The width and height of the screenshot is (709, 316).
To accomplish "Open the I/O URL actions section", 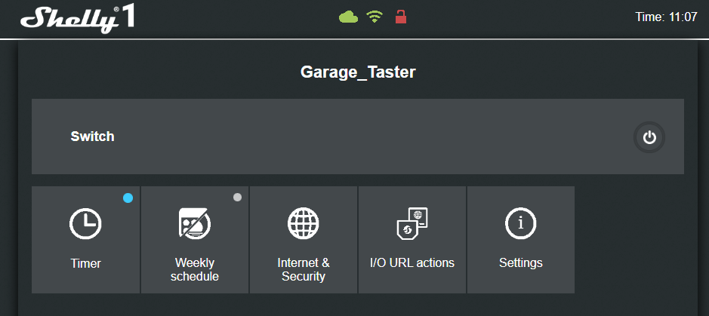I will coord(412,263).
